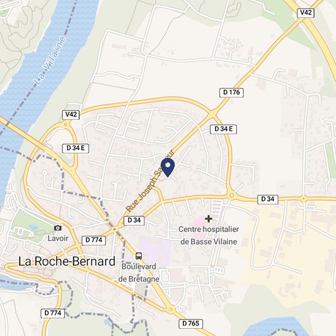Viewport: 336px width, 336px height.
Task: Select the bus stop icon
Action: (139, 256)
